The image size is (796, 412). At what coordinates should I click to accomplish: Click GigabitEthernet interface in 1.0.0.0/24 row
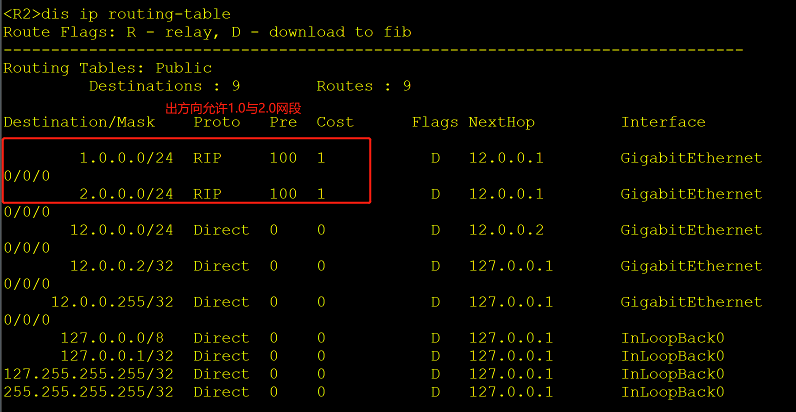coord(691,158)
